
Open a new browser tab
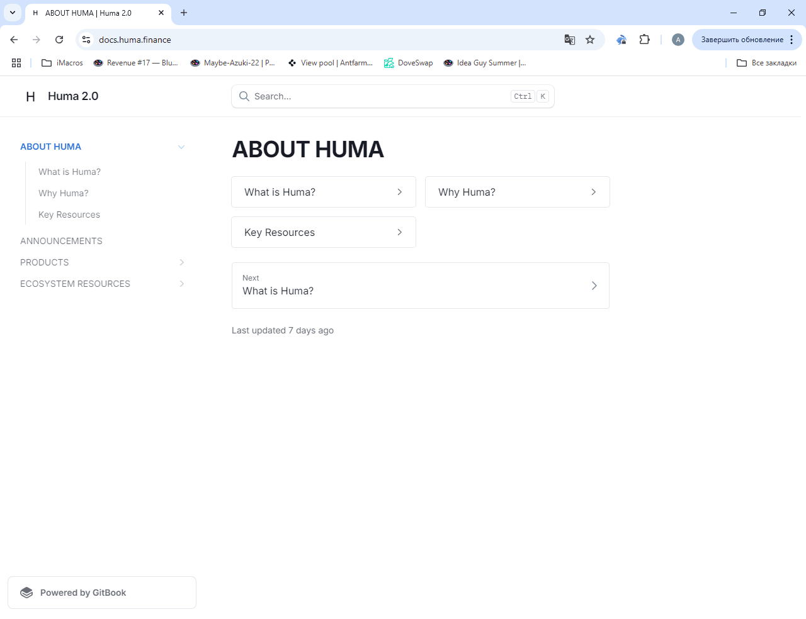[x=184, y=13]
